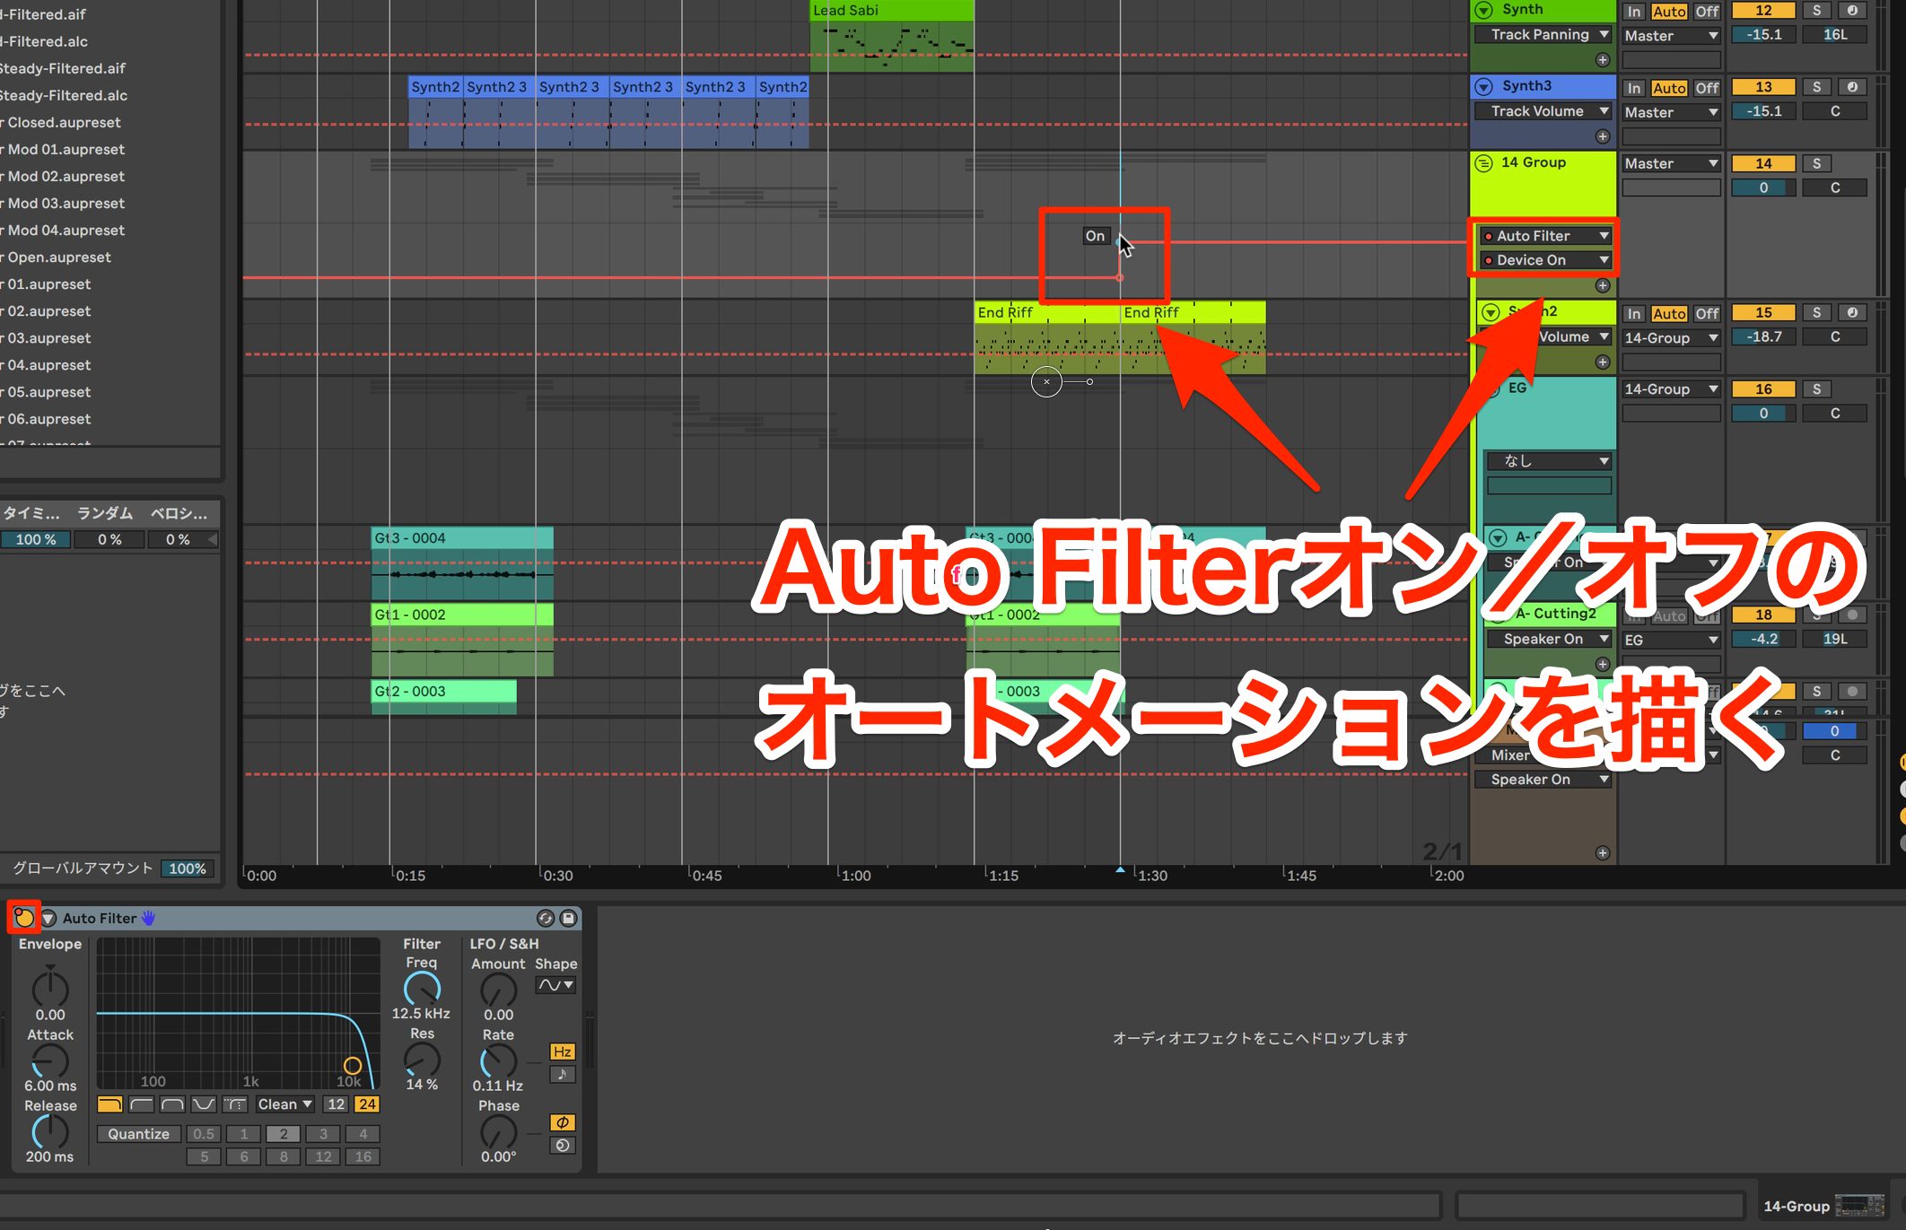Select the morph filter type icon

pos(235,1104)
